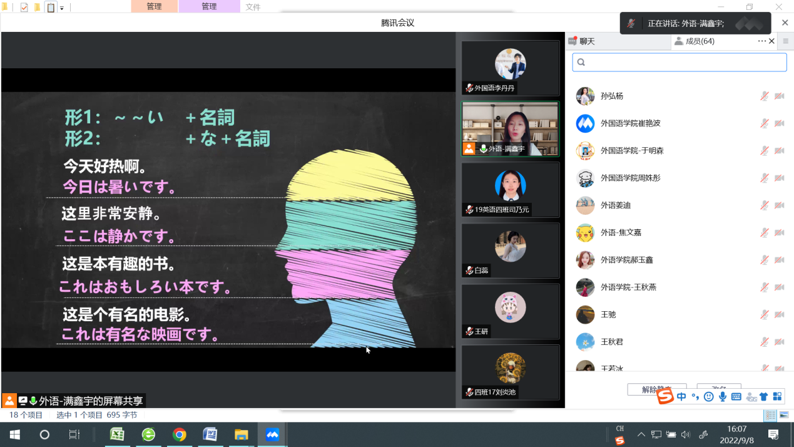Viewport: 794px width, 447px height.
Task: Click the Sogou emoji smiley icon
Action: point(708,397)
